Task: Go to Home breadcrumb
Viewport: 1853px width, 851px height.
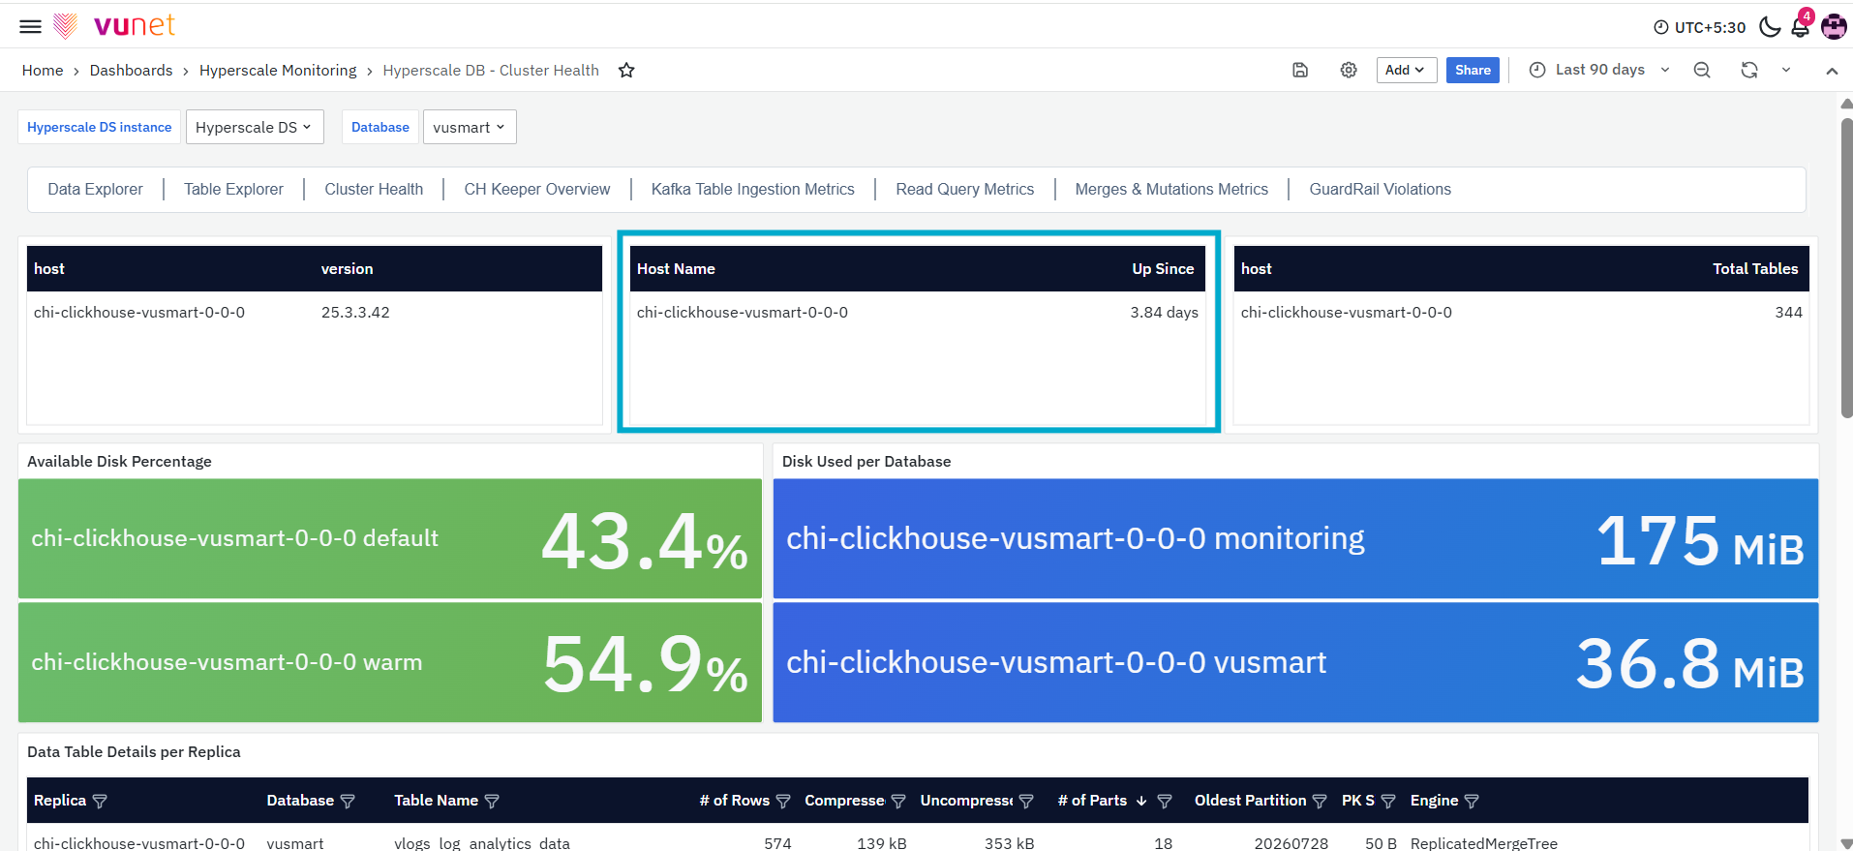Action: [x=43, y=71]
